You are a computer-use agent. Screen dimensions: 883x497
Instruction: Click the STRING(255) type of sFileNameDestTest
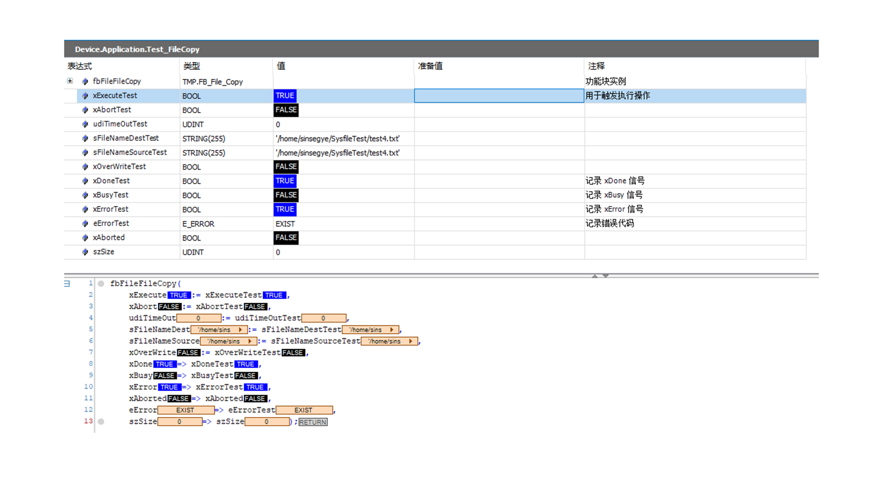coord(204,139)
